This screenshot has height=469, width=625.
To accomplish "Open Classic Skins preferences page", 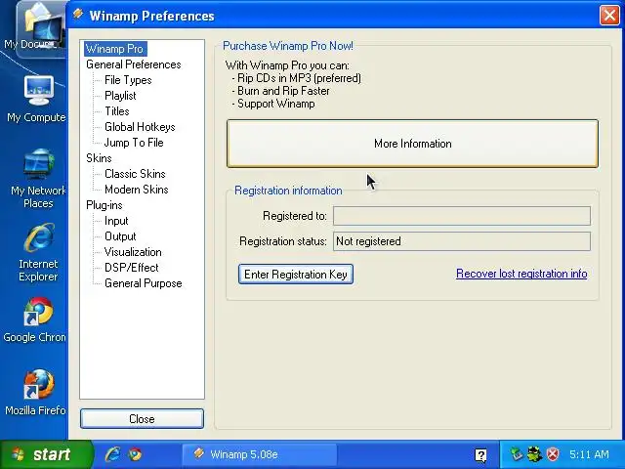I will [x=135, y=174].
